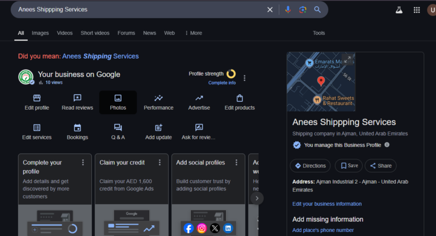Switch to the Images tab
Screen dimensions: 436x236
pos(40,33)
